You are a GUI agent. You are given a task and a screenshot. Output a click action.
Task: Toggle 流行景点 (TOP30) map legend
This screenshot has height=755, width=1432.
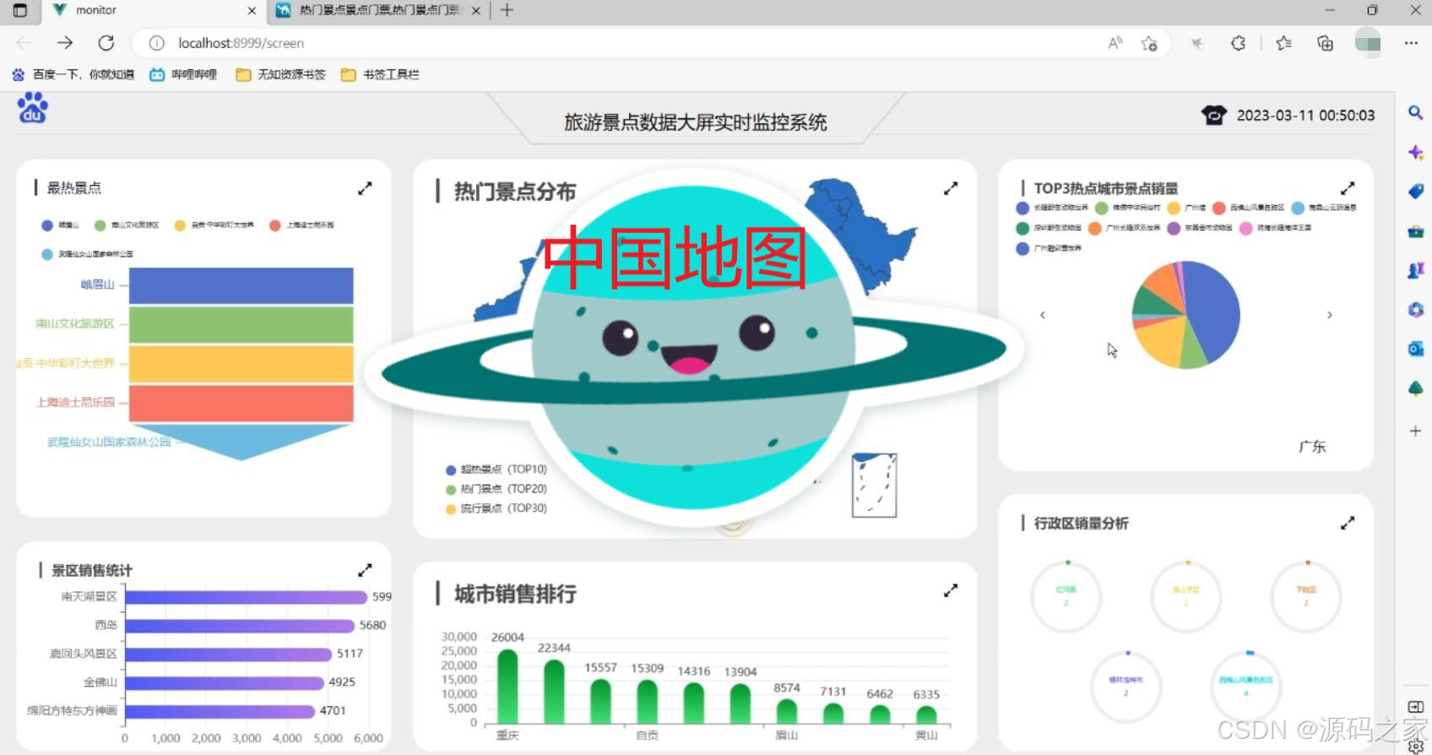coord(496,508)
